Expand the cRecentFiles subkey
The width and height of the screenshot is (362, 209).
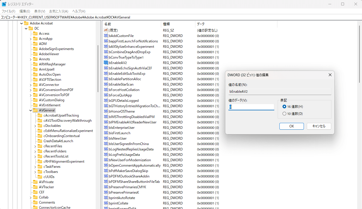(x=35, y=146)
